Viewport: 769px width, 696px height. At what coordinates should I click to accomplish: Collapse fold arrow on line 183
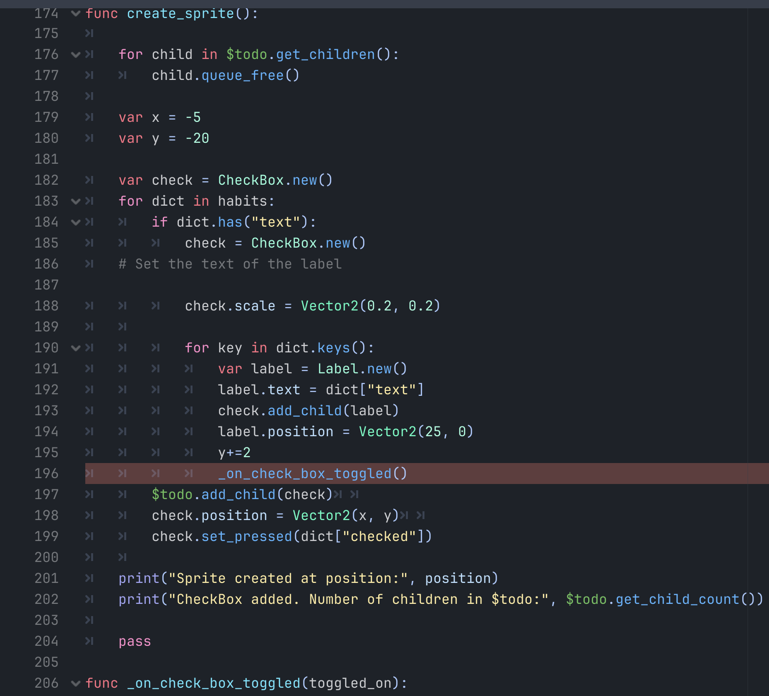76,201
